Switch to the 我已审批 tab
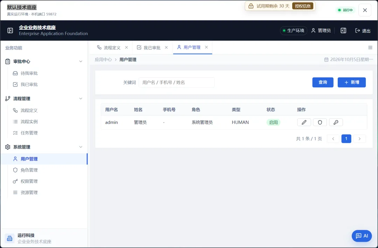The image size is (378, 248). (x=152, y=48)
